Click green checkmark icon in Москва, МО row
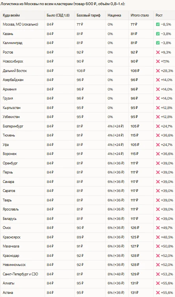Viewport: 175px width, 297px height. 158,24
